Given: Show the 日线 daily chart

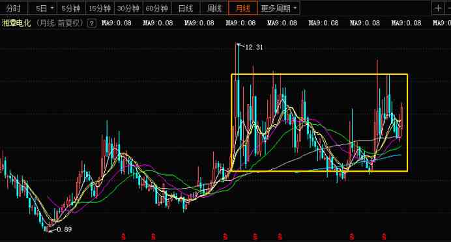Looking at the screenshot, I should 186,8.
